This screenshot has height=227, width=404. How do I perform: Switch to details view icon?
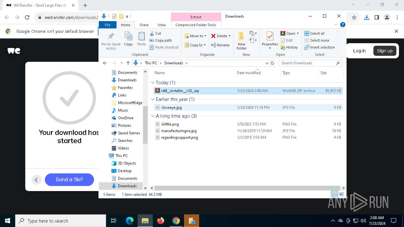[x=335, y=195]
